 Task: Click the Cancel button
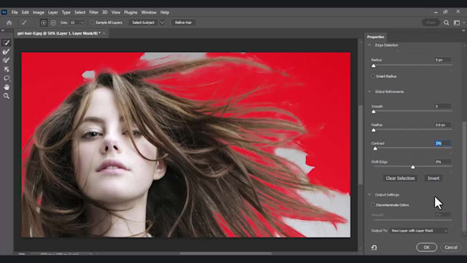tap(451, 247)
